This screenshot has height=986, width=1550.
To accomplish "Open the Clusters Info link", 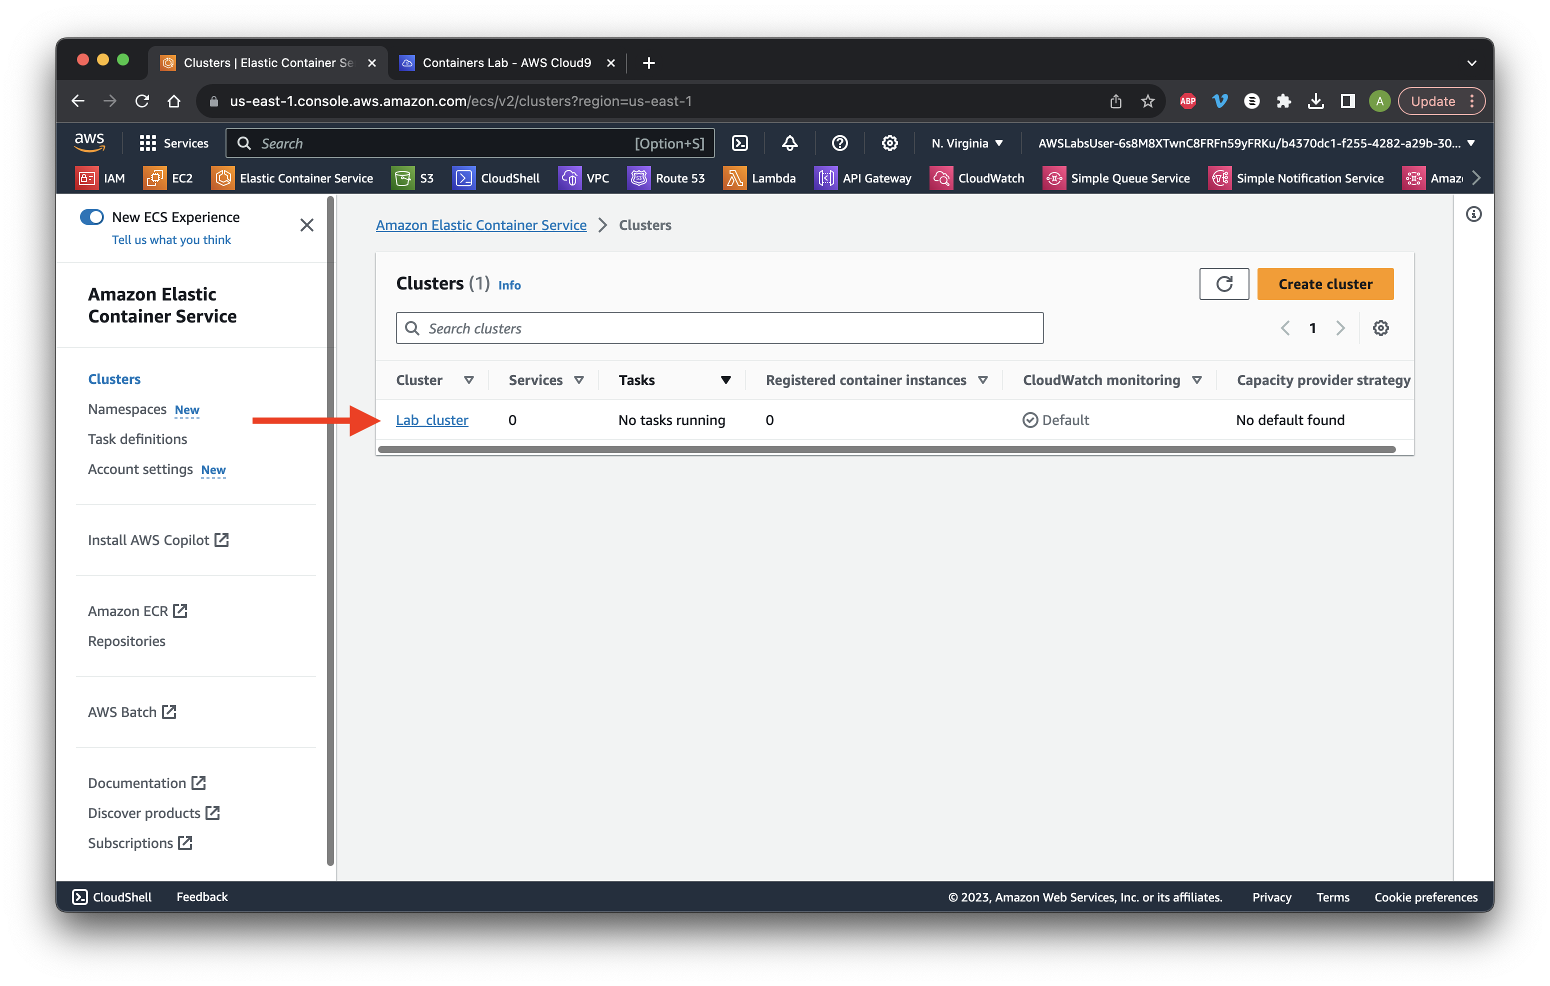I will tap(509, 285).
